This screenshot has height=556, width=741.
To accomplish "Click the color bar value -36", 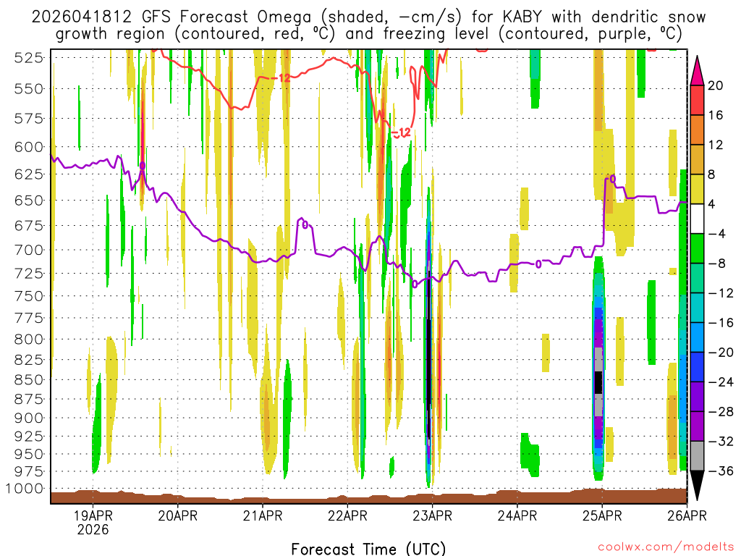I will pyautogui.click(x=721, y=471).
